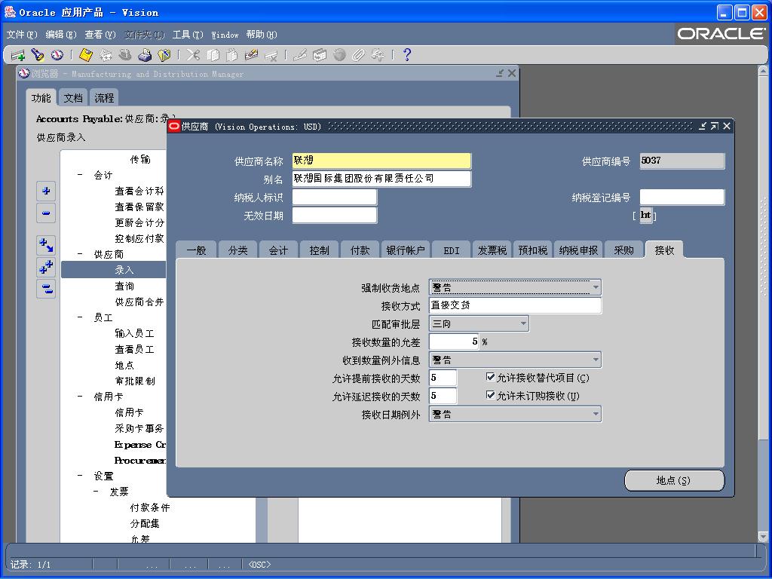Collapse the 信用卡 tree node
This screenshot has width=772, height=579.
pyautogui.click(x=80, y=397)
